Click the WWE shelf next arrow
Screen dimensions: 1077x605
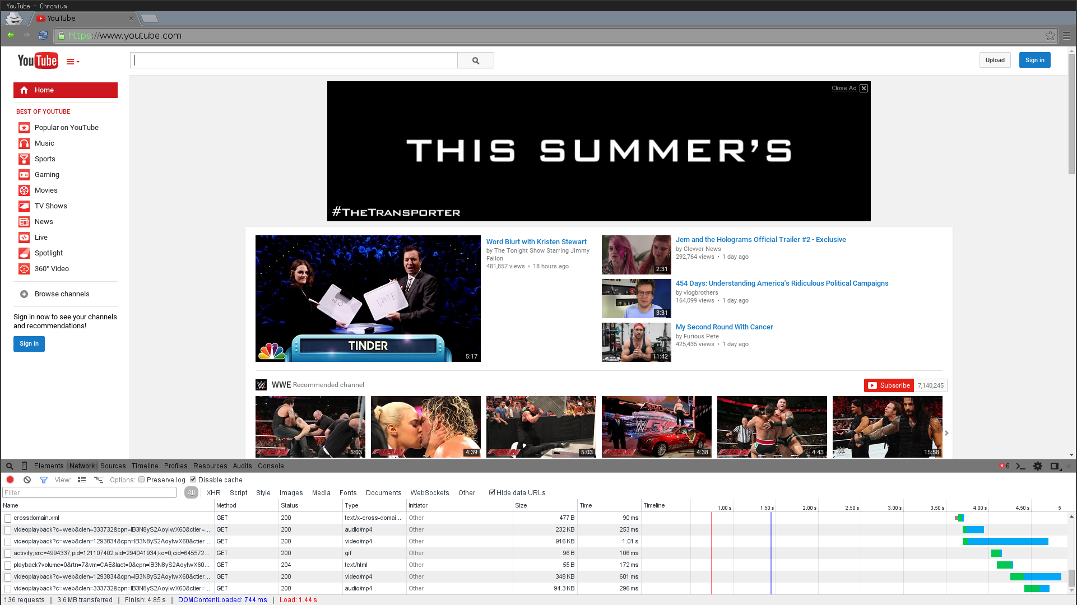tap(946, 433)
